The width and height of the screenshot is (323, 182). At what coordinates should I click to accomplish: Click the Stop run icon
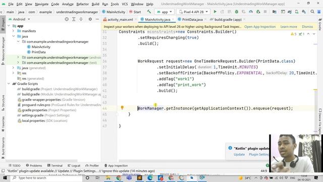point(265,12)
